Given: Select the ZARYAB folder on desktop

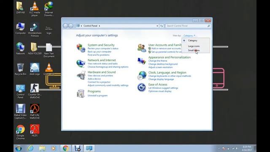Looking at the screenshot, I should 20,8.
